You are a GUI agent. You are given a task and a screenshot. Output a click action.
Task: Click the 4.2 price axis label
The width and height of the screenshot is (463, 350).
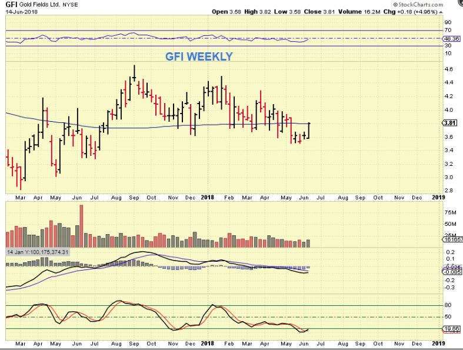coord(449,96)
